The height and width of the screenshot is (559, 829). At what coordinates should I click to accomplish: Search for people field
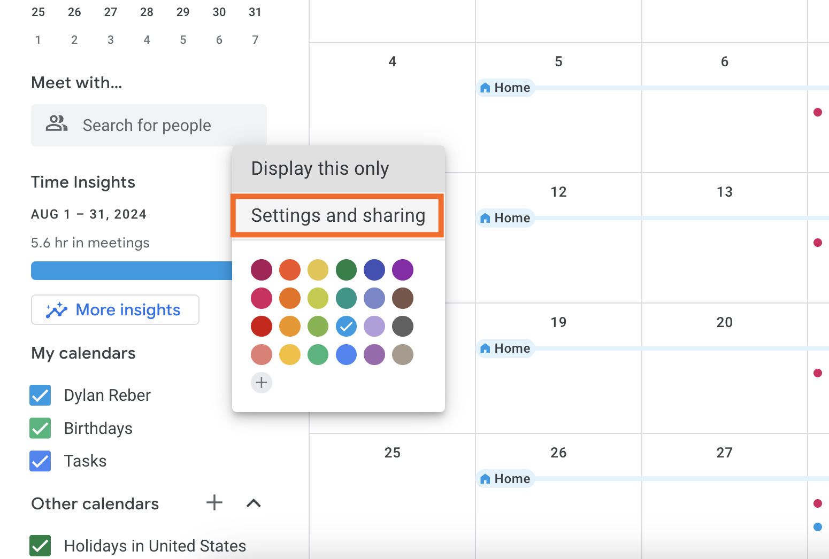(149, 125)
